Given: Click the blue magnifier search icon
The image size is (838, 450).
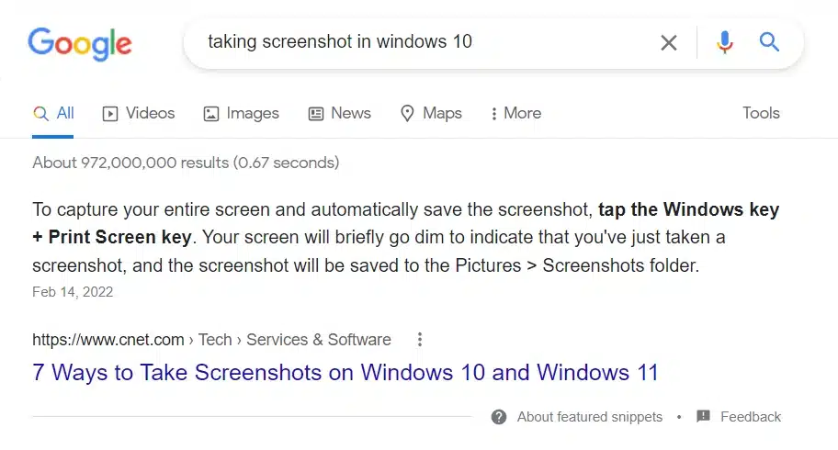Looking at the screenshot, I should 769,42.
